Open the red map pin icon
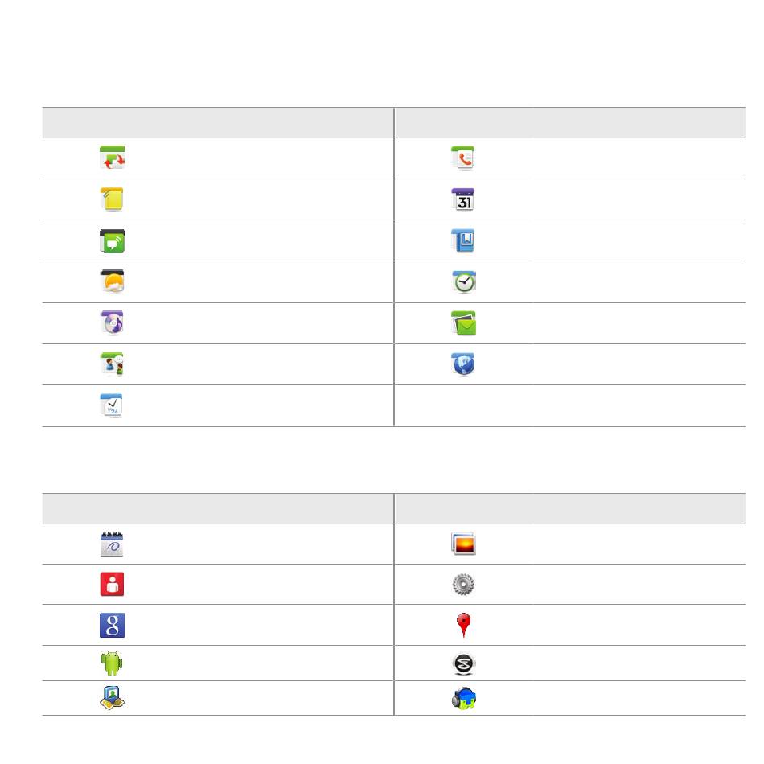The image size is (764, 764). [x=463, y=625]
